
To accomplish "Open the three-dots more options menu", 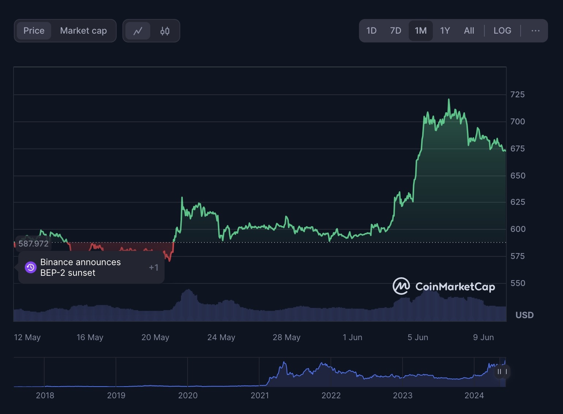I will pyautogui.click(x=535, y=31).
